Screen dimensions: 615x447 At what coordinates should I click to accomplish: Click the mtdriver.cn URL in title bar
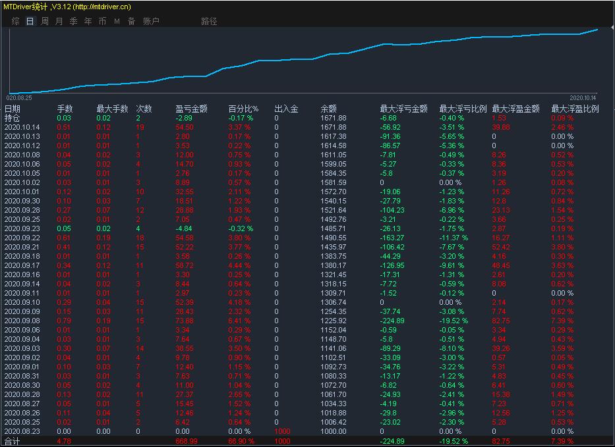click(x=102, y=7)
